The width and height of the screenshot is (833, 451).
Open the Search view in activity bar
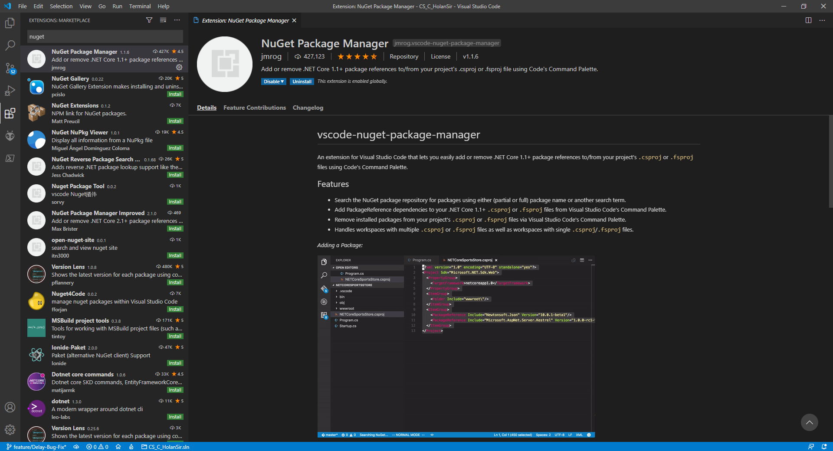click(x=10, y=46)
